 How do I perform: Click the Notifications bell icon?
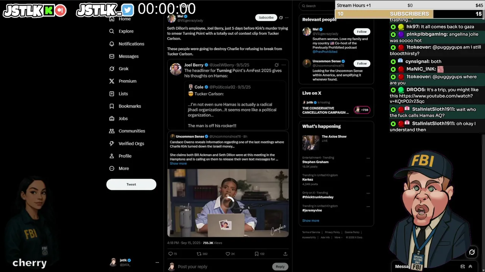click(112, 44)
